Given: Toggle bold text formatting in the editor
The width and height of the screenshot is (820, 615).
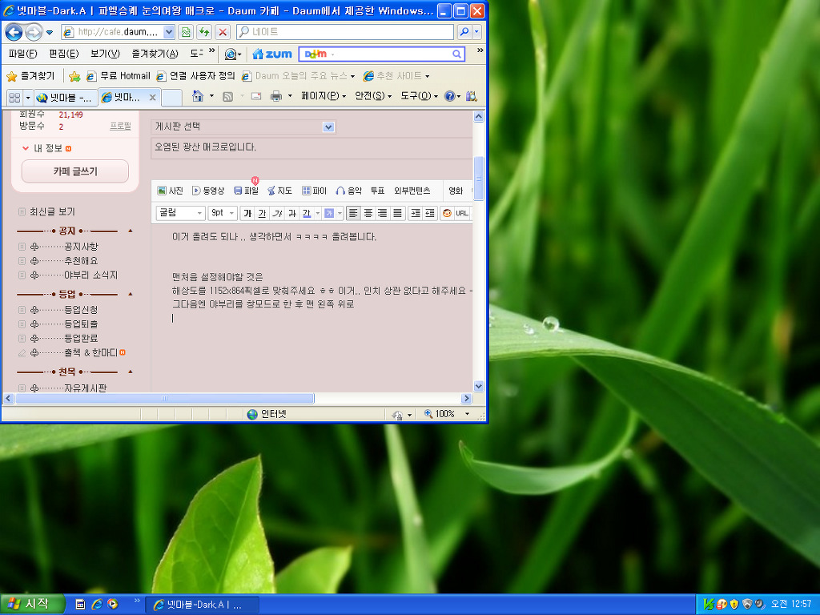Looking at the screenshot, I should (247, 213).
